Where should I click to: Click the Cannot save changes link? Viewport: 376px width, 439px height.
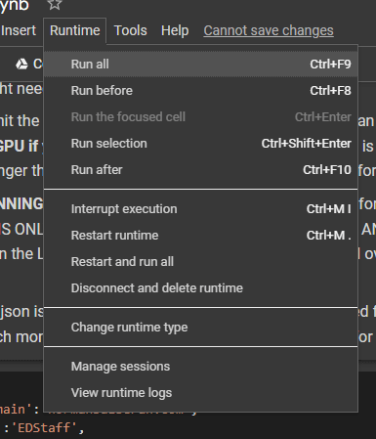(269, 30)
